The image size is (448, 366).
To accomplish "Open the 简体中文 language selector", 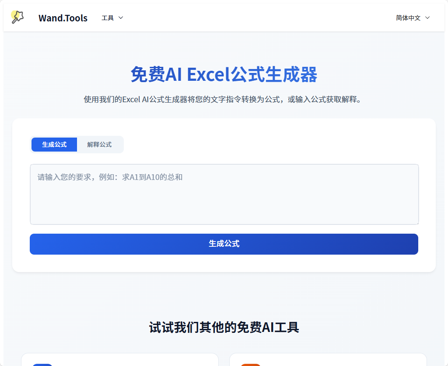I will [413, 17].
